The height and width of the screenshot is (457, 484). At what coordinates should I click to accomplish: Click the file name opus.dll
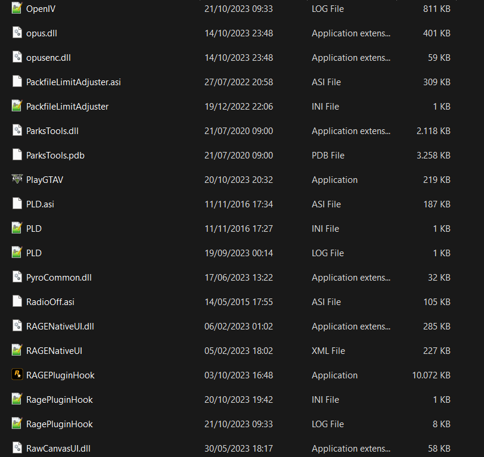click(42, 33)
